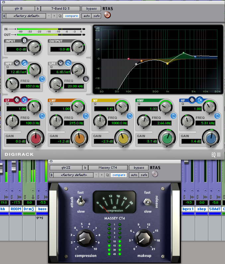This screenshot has height=264, width=225.
Task: Click the red target icon in 7-Band EQ 3
Action: click(x=108, y=15)
